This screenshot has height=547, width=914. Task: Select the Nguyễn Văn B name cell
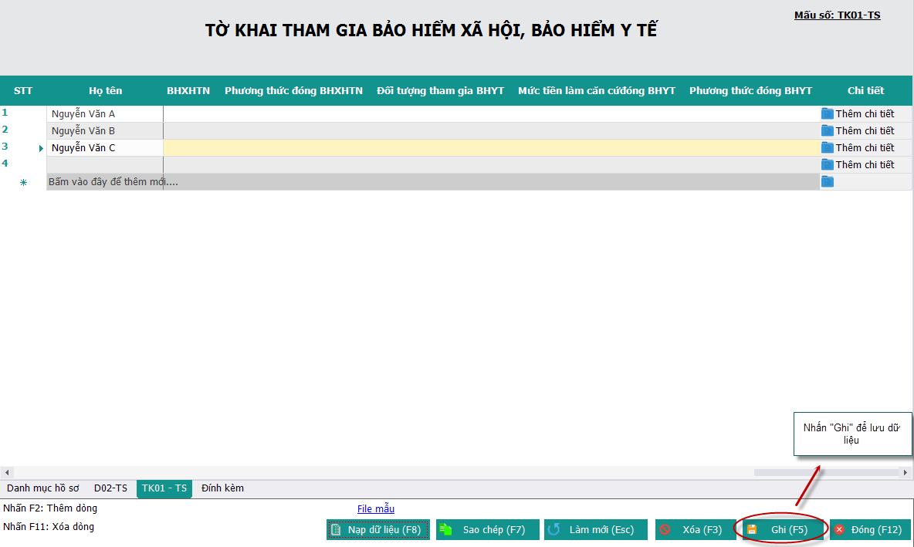[x=105, y=130]
